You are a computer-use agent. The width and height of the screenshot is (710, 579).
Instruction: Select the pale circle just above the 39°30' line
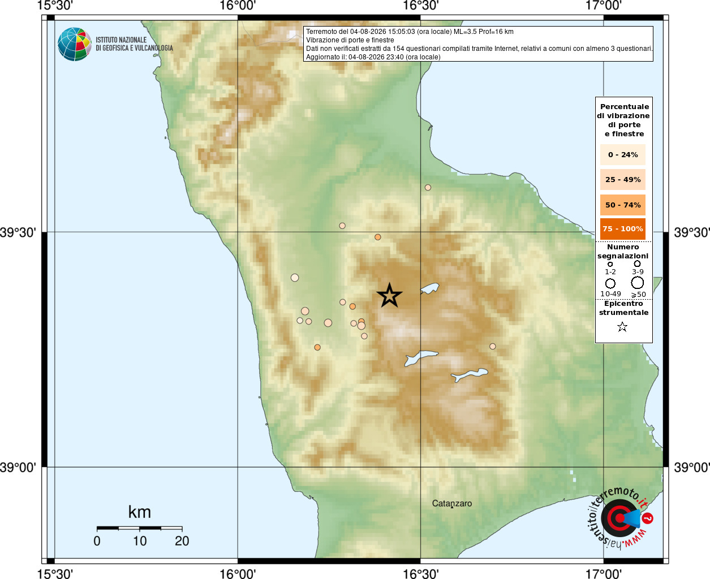[342, 226]
